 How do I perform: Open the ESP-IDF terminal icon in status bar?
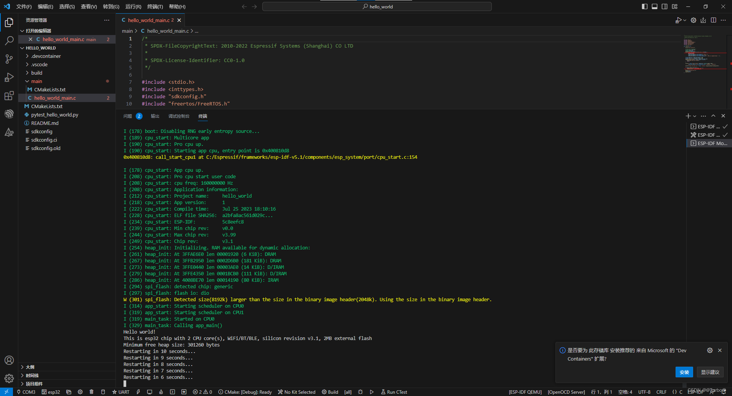pyautogui.click(x=172, y=392)
